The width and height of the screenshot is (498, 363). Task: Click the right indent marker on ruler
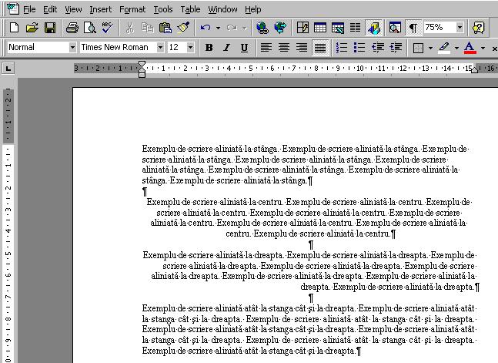[x=474, y=70]
